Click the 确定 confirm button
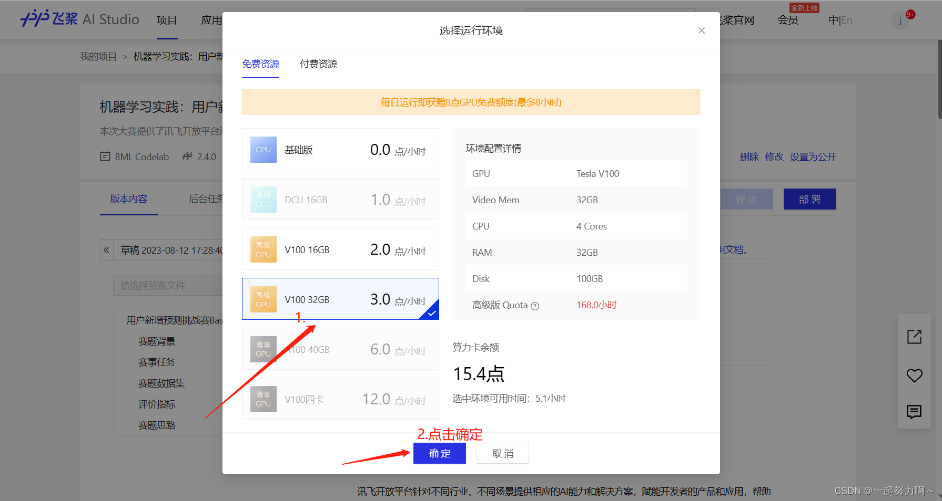 pos(439,453)
